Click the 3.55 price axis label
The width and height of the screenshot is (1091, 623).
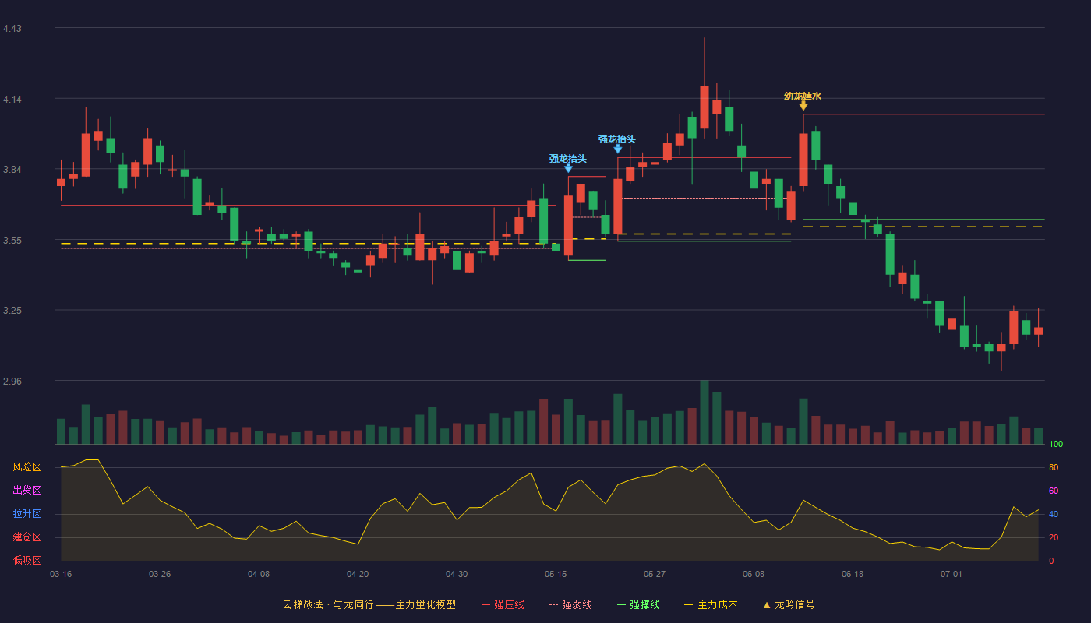click(12, 241)
